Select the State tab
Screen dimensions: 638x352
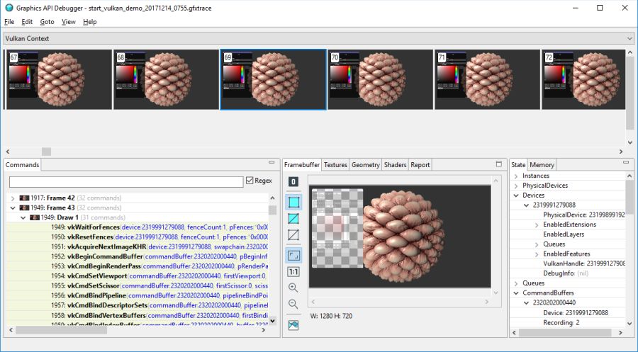pyautogui.click(x=518, y=164)
